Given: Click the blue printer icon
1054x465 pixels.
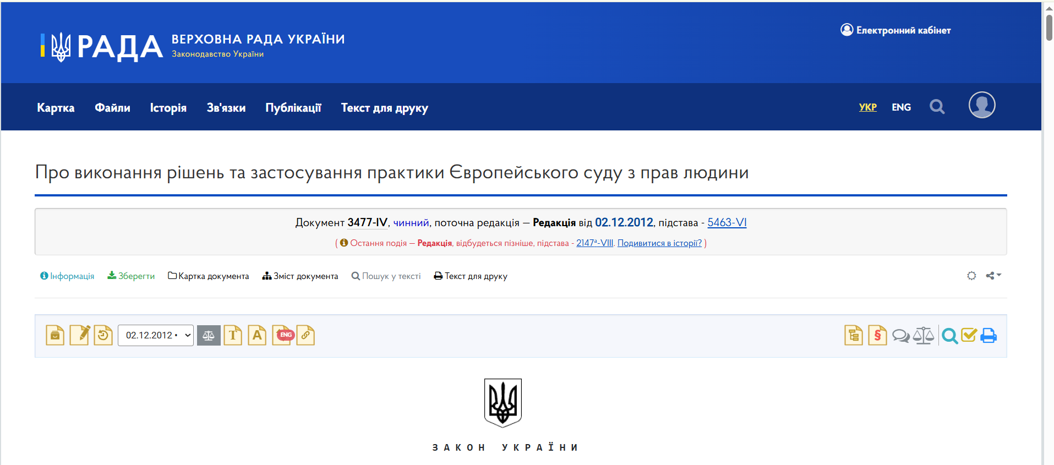Looking at the screenshot, I should 989,336.
